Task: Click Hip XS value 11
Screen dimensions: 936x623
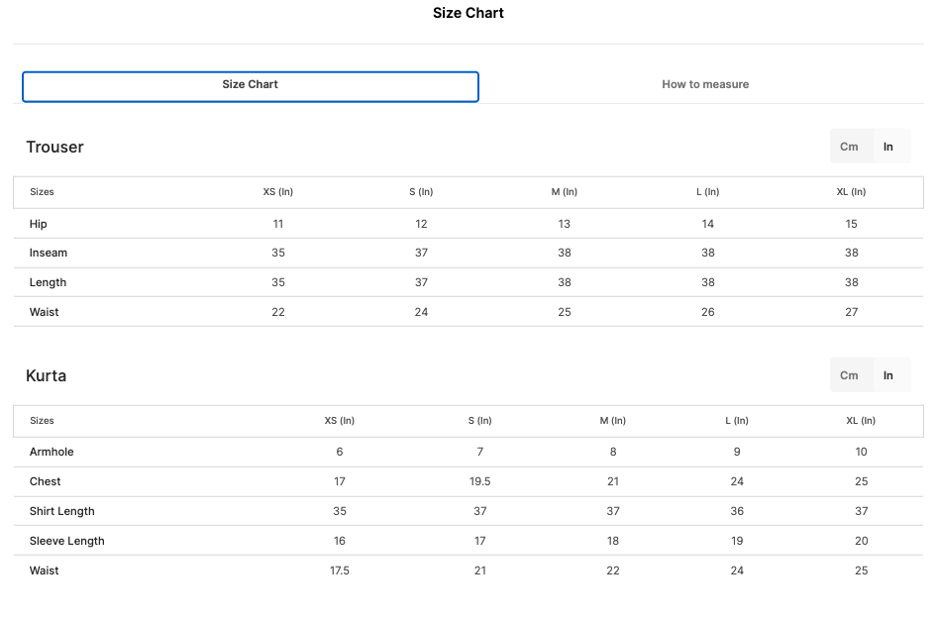Action: pos(278,224)
